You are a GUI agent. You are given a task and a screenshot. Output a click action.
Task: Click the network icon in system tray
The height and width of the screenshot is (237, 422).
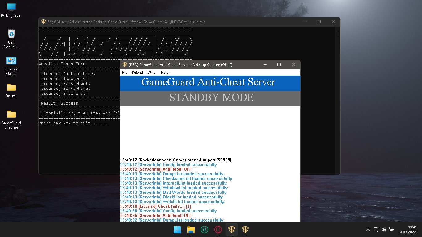point(376,230)
